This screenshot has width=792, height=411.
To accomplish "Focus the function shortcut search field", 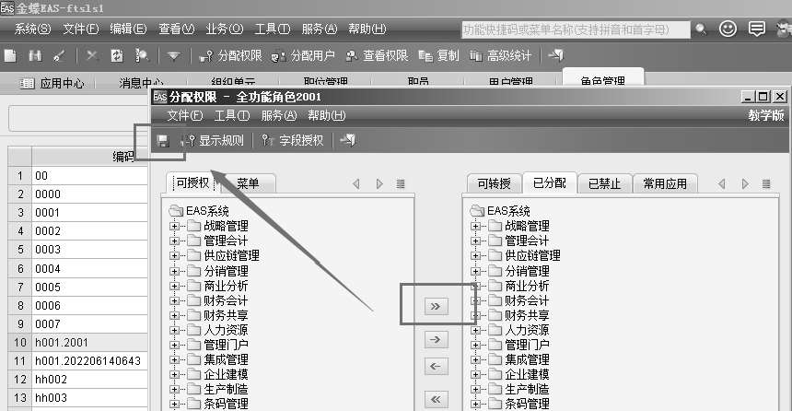I will (576, 29).
